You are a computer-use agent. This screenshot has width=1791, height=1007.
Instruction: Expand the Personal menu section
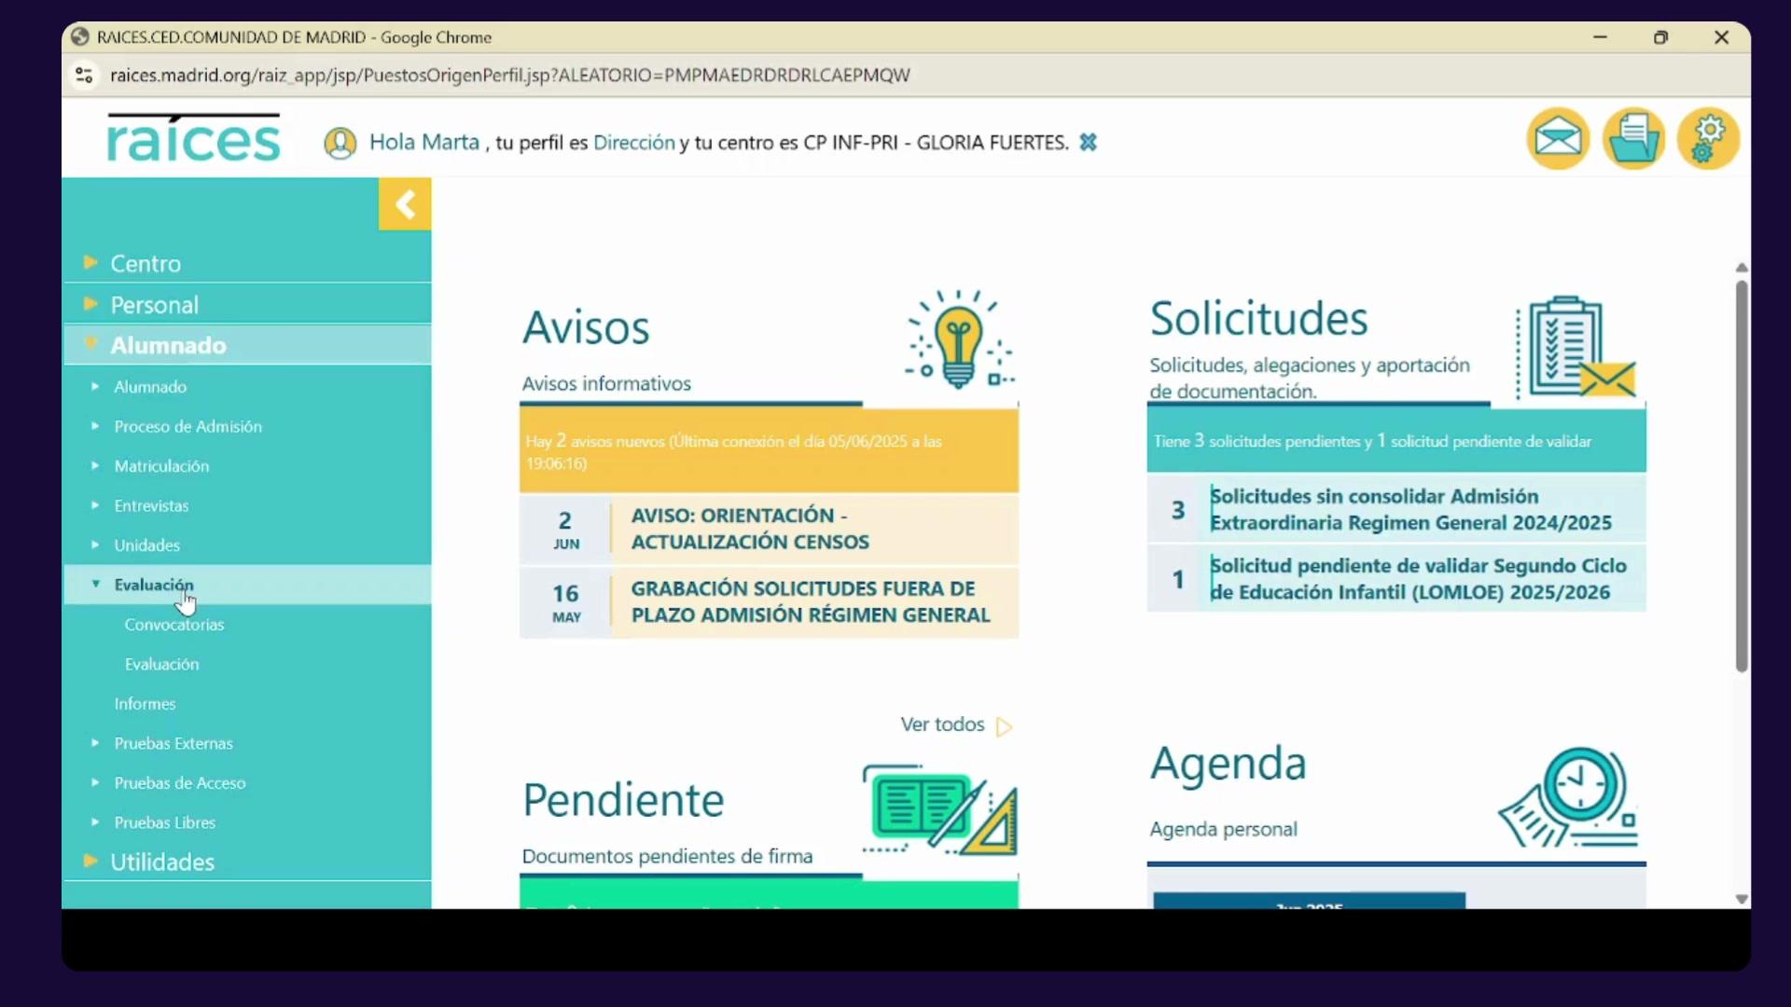pyautogui.click(x=154, y=305)
